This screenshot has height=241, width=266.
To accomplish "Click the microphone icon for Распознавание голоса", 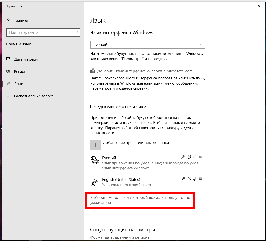I will tap(8, 96).
